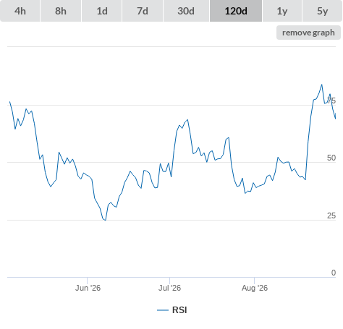Show the 1d time range

point(102,11)
